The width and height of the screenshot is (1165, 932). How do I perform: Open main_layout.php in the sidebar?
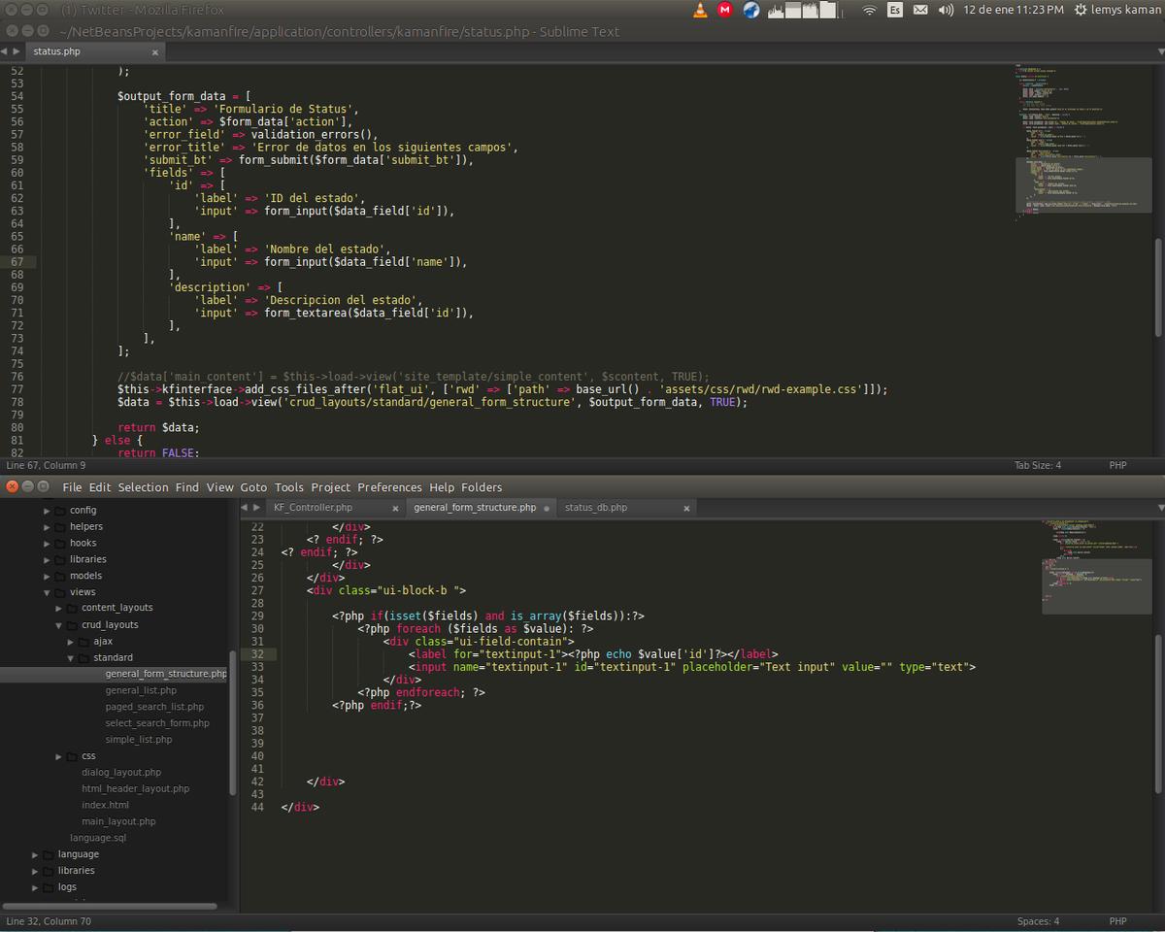[x=118, y=821]
